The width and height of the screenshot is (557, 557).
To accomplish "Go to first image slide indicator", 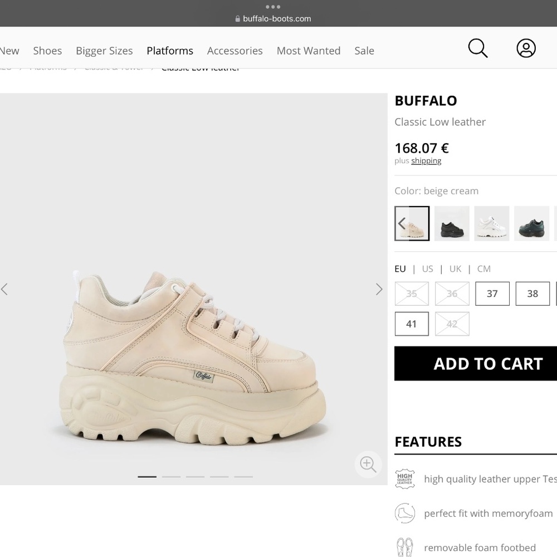I will tap(147, 477).
